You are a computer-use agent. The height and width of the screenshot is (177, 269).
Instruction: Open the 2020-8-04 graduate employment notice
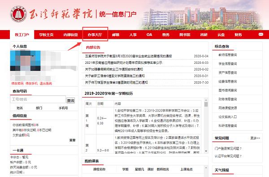(x=128, y=56)
